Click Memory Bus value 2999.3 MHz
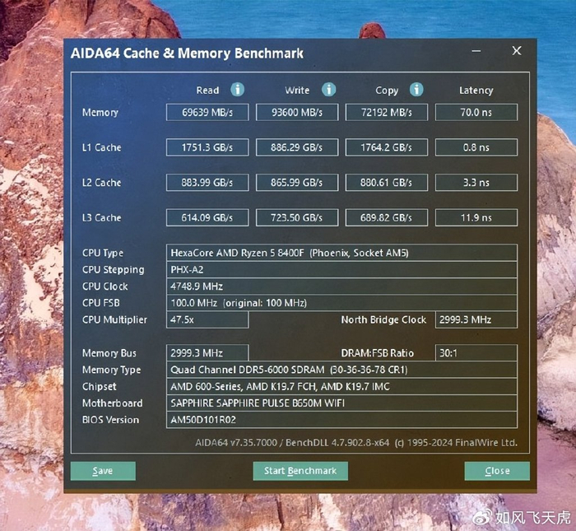576x531 pixels. [207, 353]
